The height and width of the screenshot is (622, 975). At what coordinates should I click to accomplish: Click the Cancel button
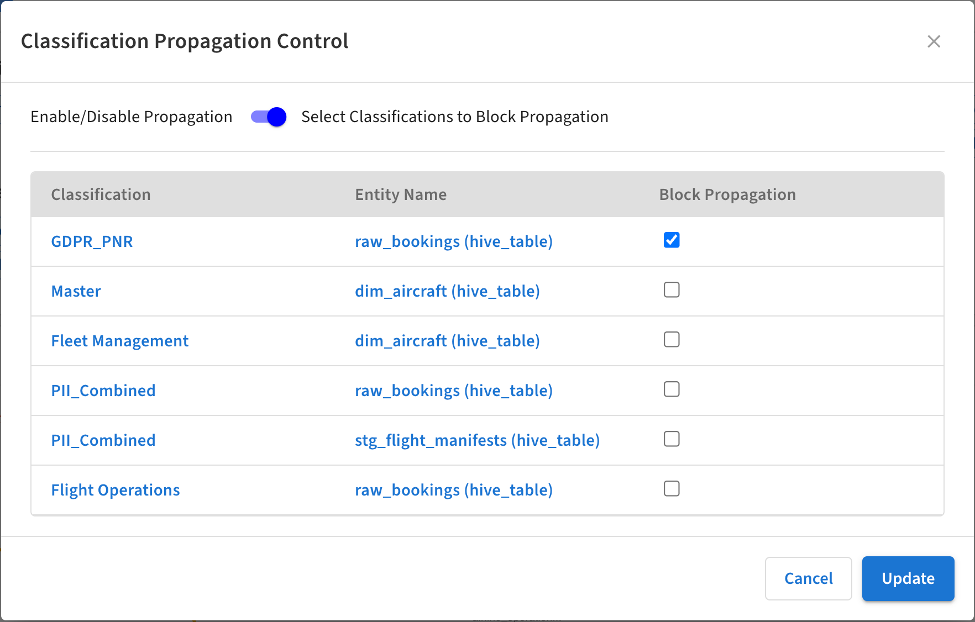[808, 578]
